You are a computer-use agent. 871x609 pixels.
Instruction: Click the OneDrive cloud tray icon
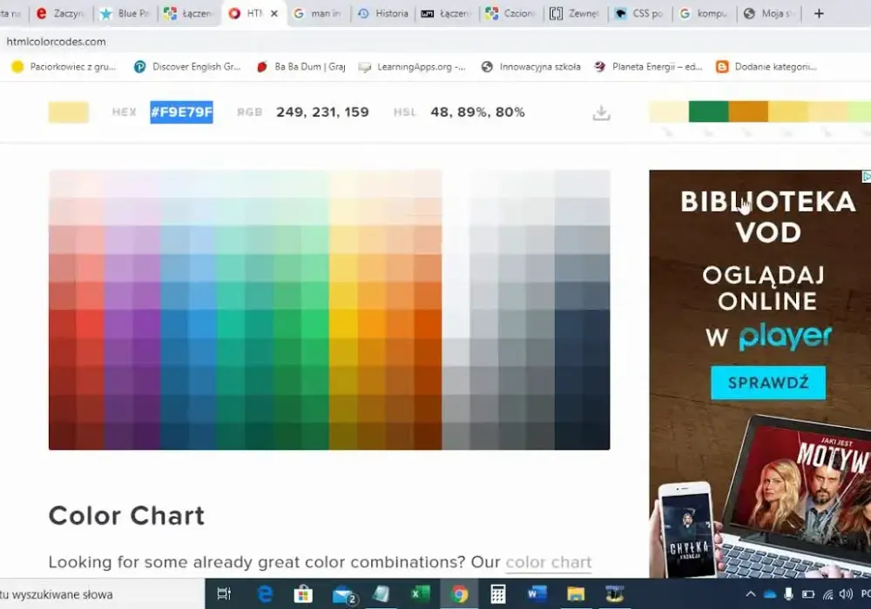770,594
